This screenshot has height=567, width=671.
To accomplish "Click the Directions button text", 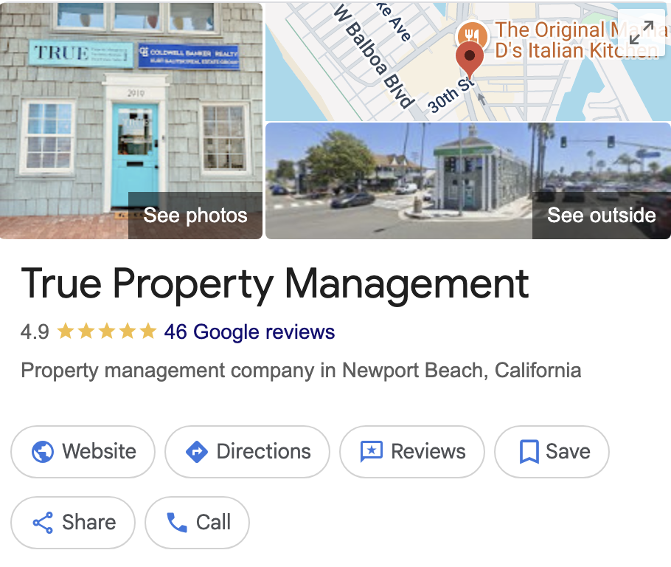I will pos(264,451).
